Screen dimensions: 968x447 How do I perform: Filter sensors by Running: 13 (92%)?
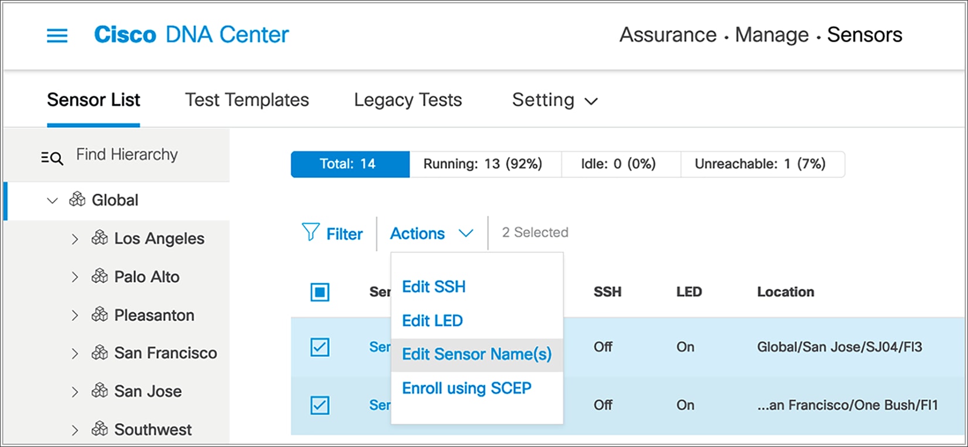[485, 164]
